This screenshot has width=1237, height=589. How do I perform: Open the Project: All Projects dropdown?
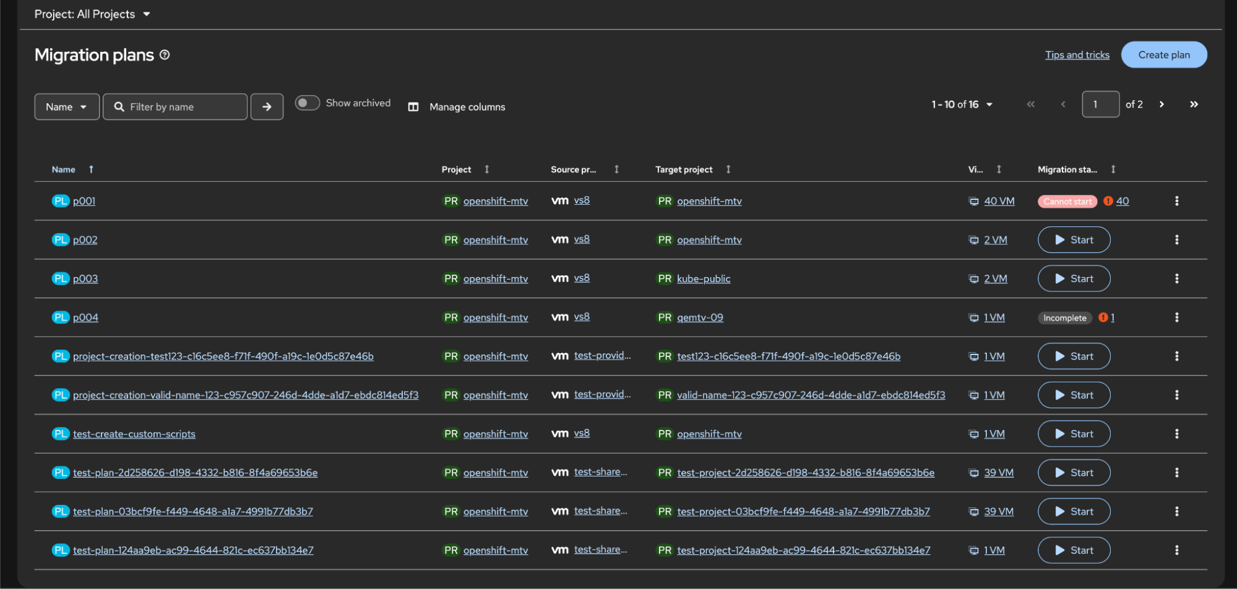point(92,14)
